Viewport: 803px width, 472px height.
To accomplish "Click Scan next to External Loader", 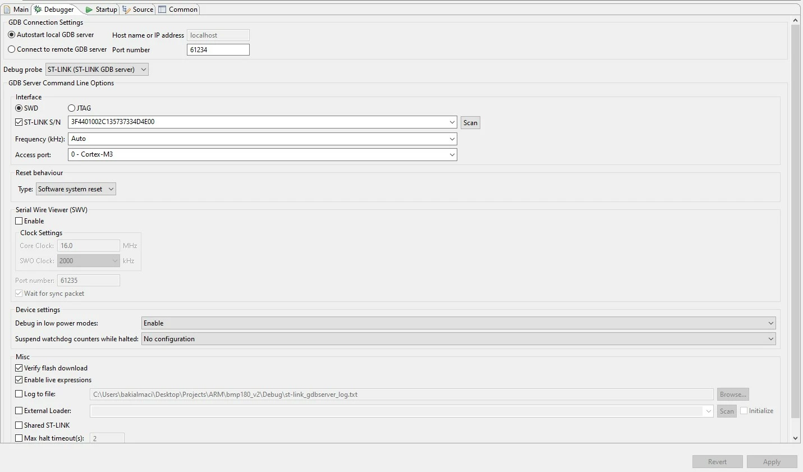I will point(727,411).
